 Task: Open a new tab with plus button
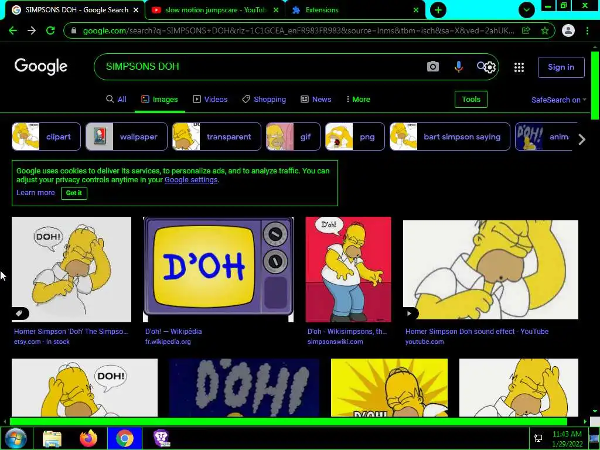coord(438,10)
